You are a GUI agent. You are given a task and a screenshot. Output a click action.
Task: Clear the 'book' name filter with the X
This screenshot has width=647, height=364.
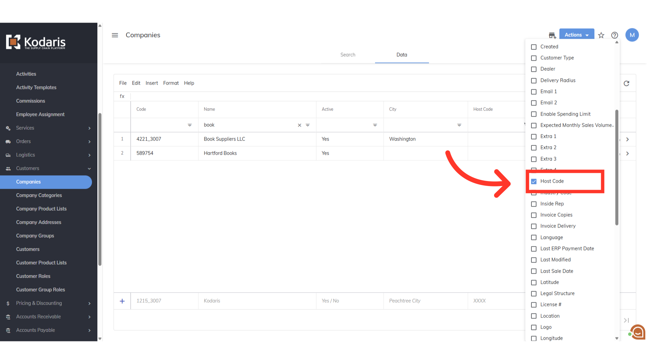point(299,125)
